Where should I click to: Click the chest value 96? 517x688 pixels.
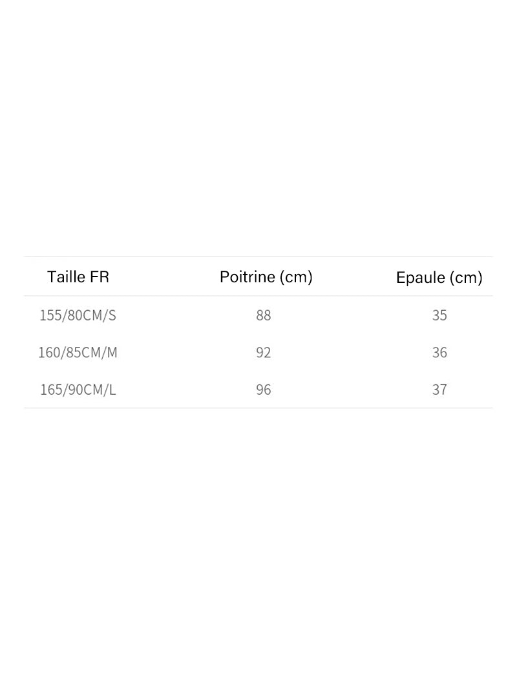tap(263, 390)
